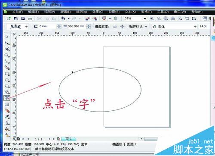Image resolution: width=215 pixels, height=156 pixels.
Task: Zoom to all objects
Action: click(173, 19)
